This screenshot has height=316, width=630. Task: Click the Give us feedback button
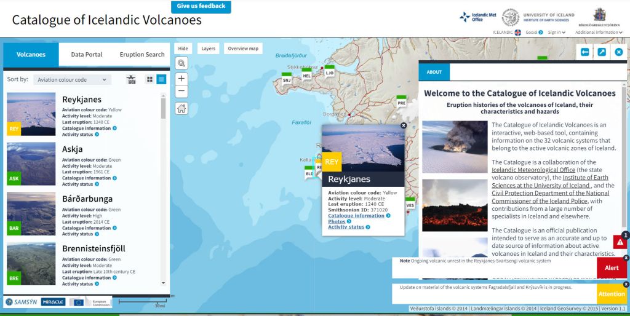[201, 6]
